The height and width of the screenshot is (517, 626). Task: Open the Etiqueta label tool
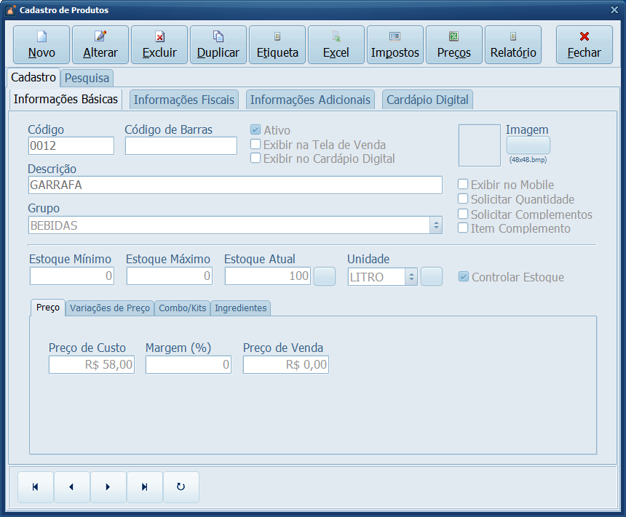277,45
